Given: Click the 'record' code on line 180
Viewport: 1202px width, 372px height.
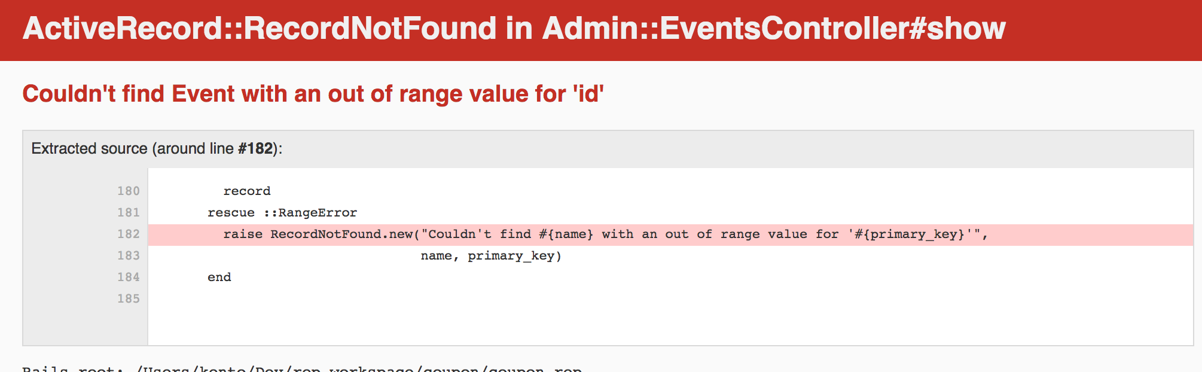Looking at the screenshot, I should [247, 191].
